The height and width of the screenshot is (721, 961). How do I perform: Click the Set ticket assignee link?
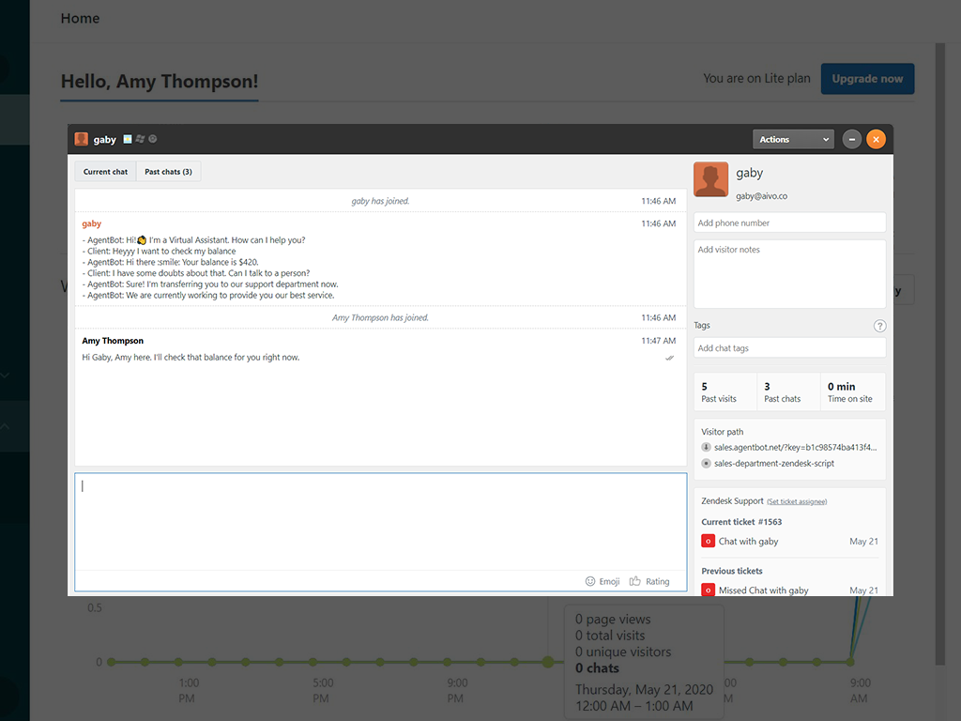pos(797,500)
